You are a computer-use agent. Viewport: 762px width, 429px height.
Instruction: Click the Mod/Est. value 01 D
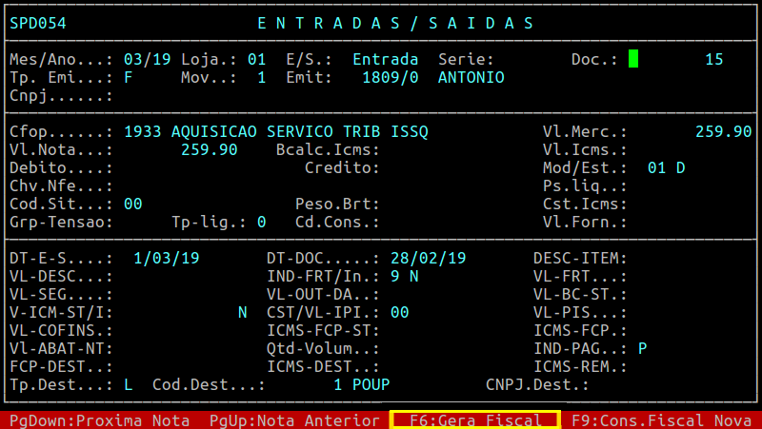pos(666,167)
